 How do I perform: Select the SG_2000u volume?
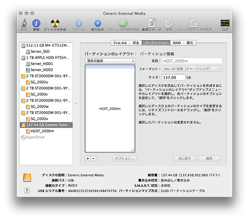tap(46, 82)
